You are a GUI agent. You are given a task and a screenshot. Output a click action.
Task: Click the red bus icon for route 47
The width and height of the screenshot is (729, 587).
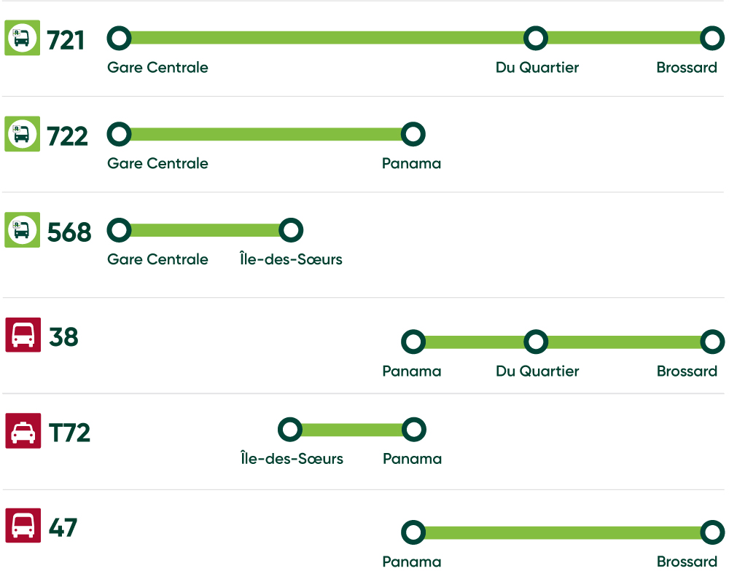click(x=23, y=526)
